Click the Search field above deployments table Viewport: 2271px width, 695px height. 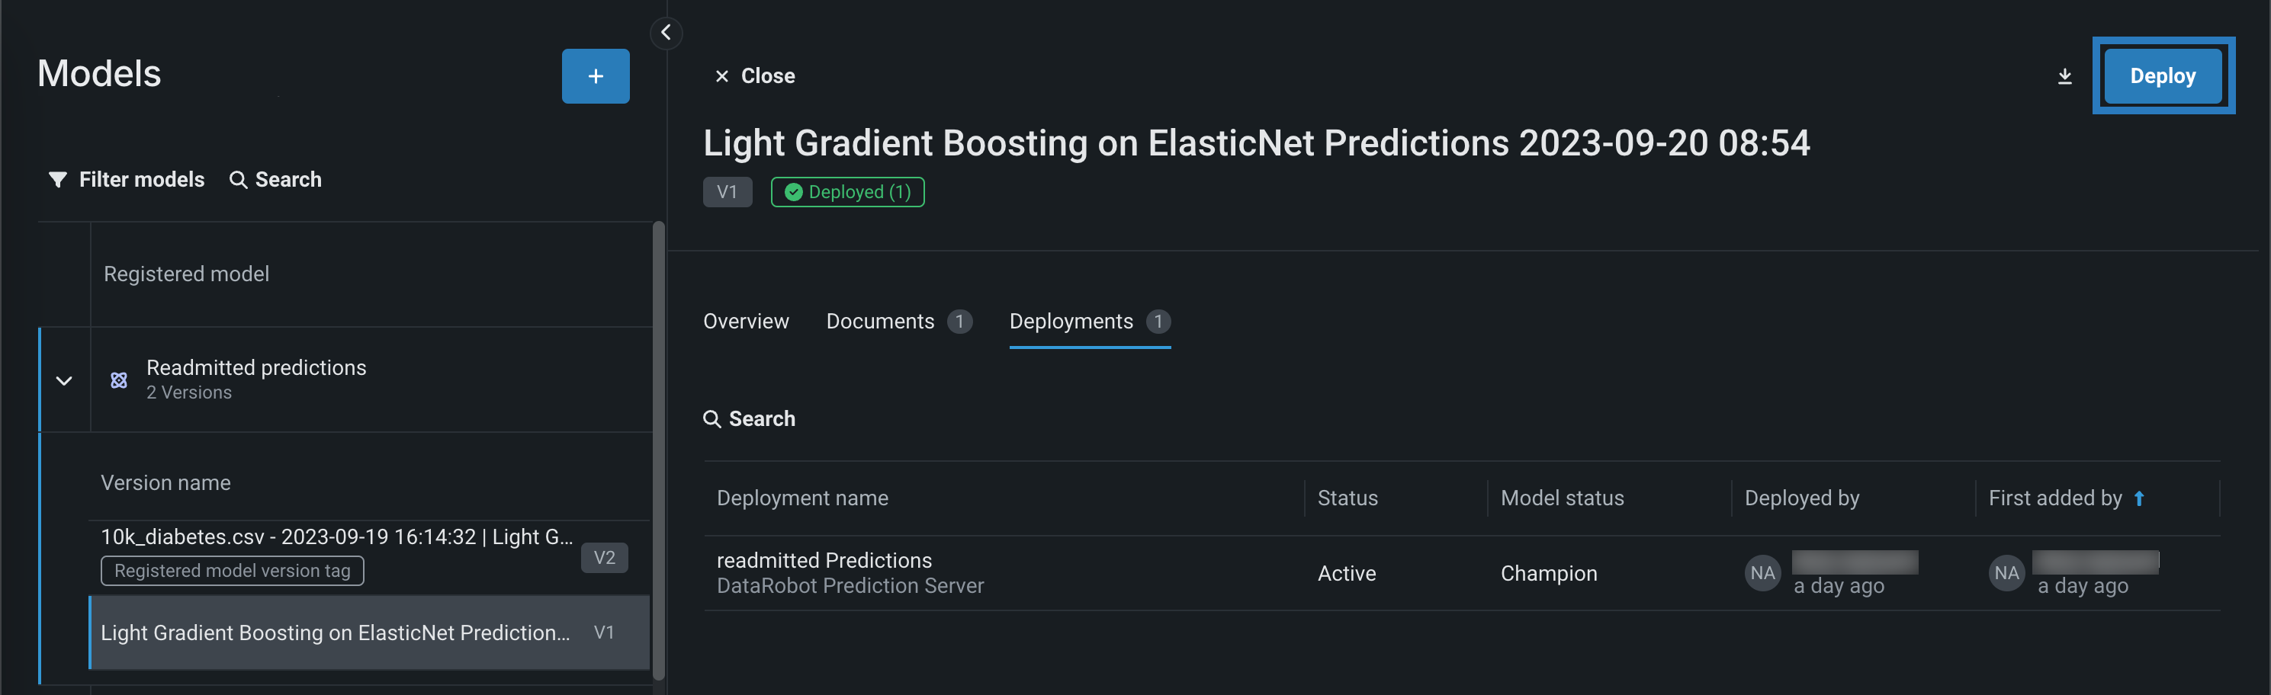tap(762, 419)
